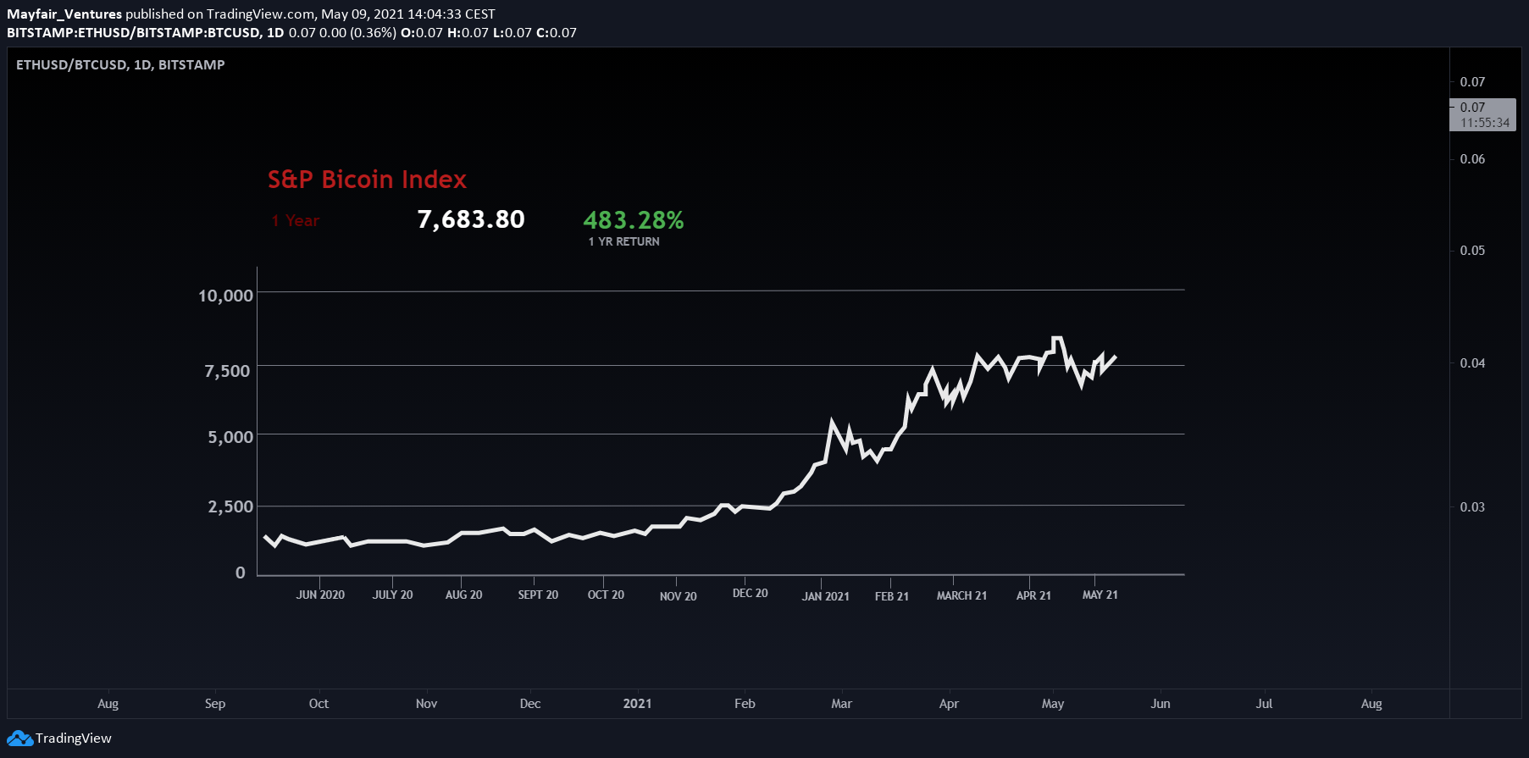
Task: Open the Mayfair_Ventures author name link
Action: point(64,14)
